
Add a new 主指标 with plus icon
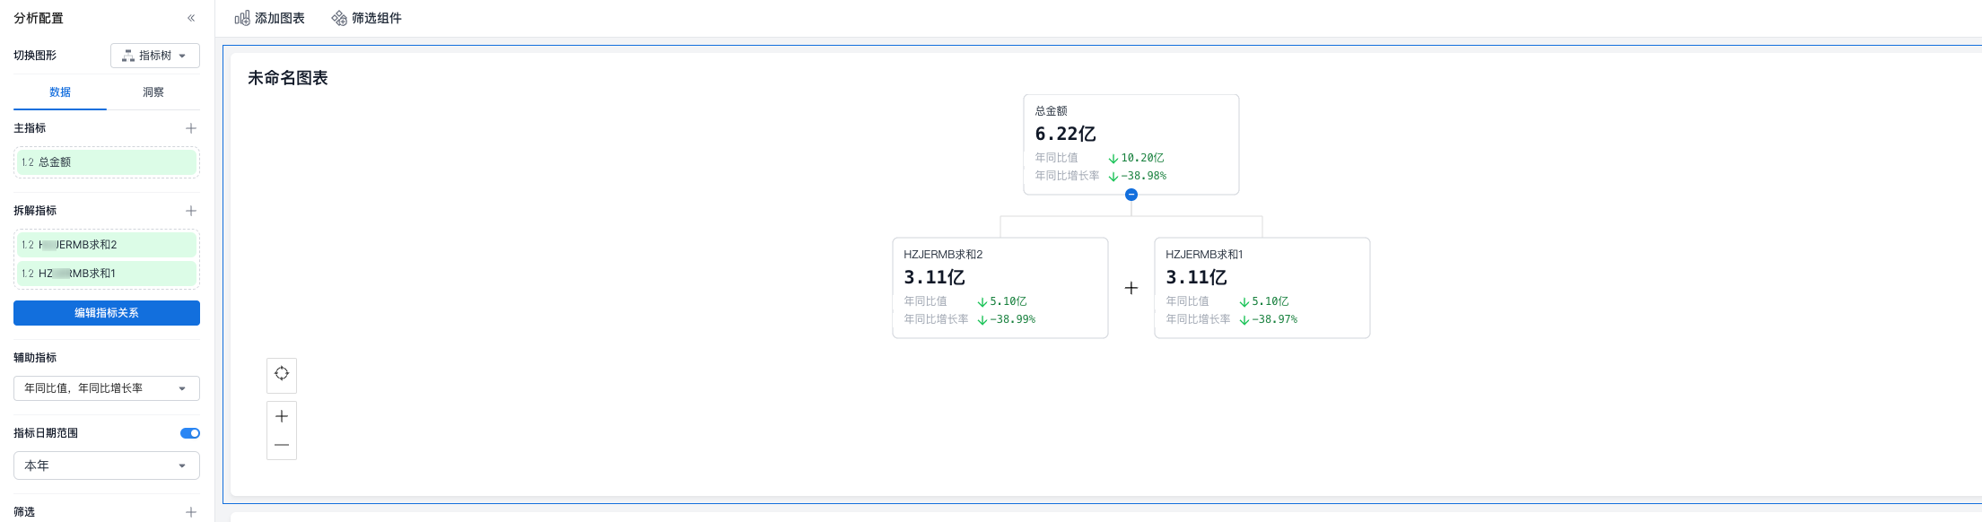[x=191, y=128]
